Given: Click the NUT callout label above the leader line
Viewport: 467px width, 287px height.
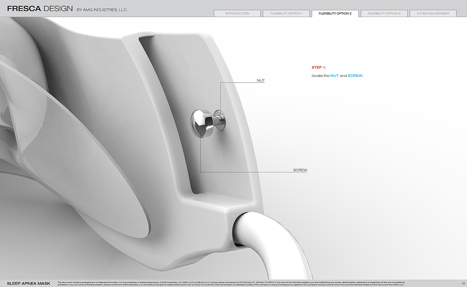Looking at the screenshot, I should coord(261,81).
